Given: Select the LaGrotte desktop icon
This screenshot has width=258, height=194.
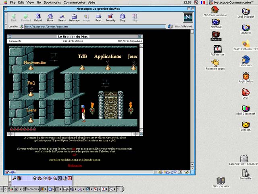Looking at the screenshot, I should (246, 30).
